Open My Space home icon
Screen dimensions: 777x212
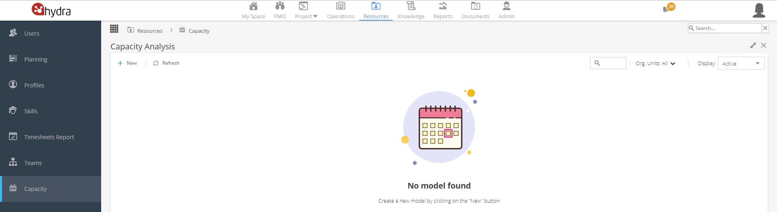(253, 6)
